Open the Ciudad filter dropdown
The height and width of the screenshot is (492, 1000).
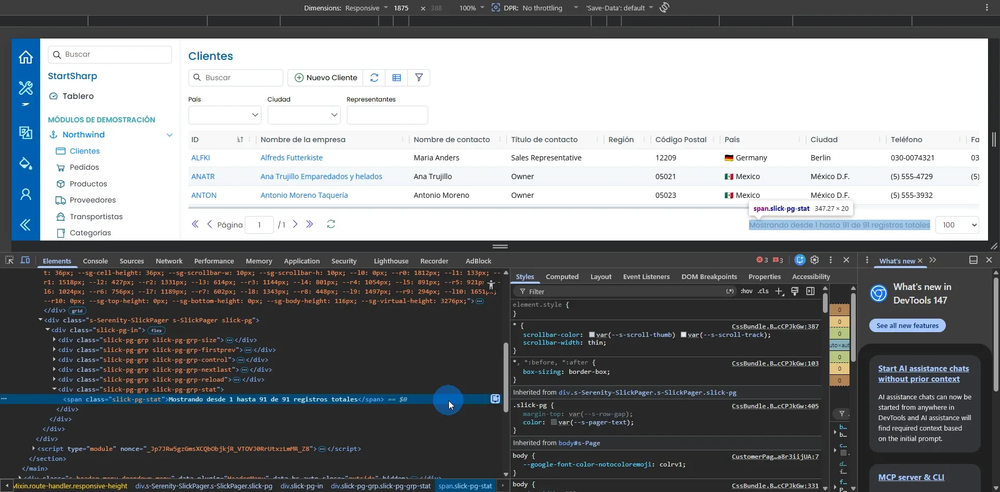coord(304,115)
